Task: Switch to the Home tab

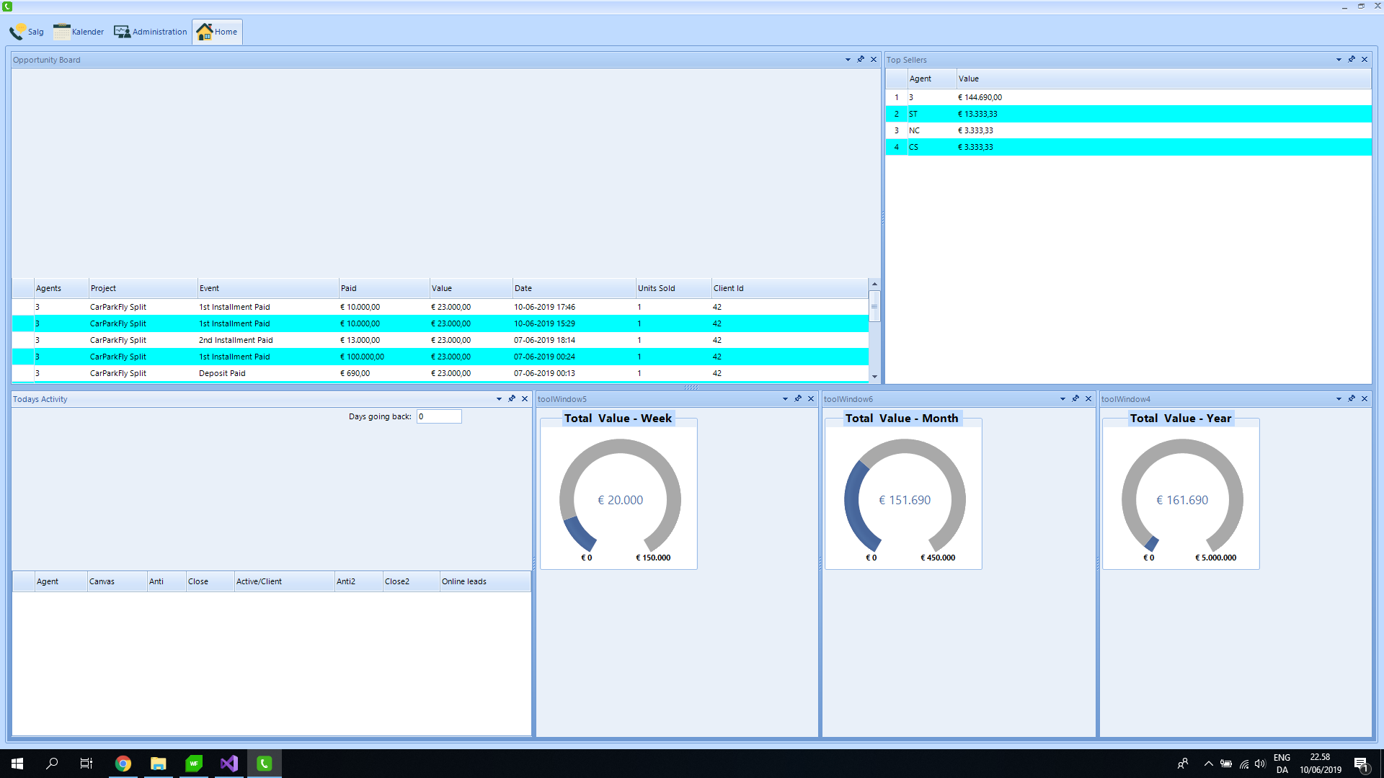Action: tap(217, 32)
